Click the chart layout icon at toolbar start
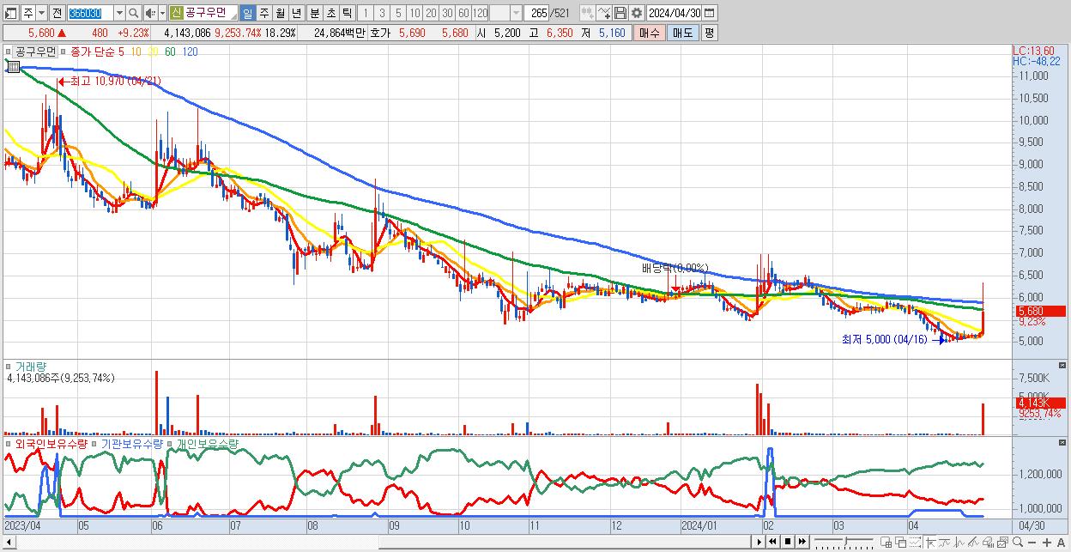 tap(10, 13)
